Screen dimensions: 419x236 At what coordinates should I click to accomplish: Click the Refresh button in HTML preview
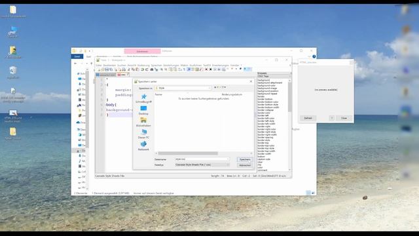click(x=308, y=118)
